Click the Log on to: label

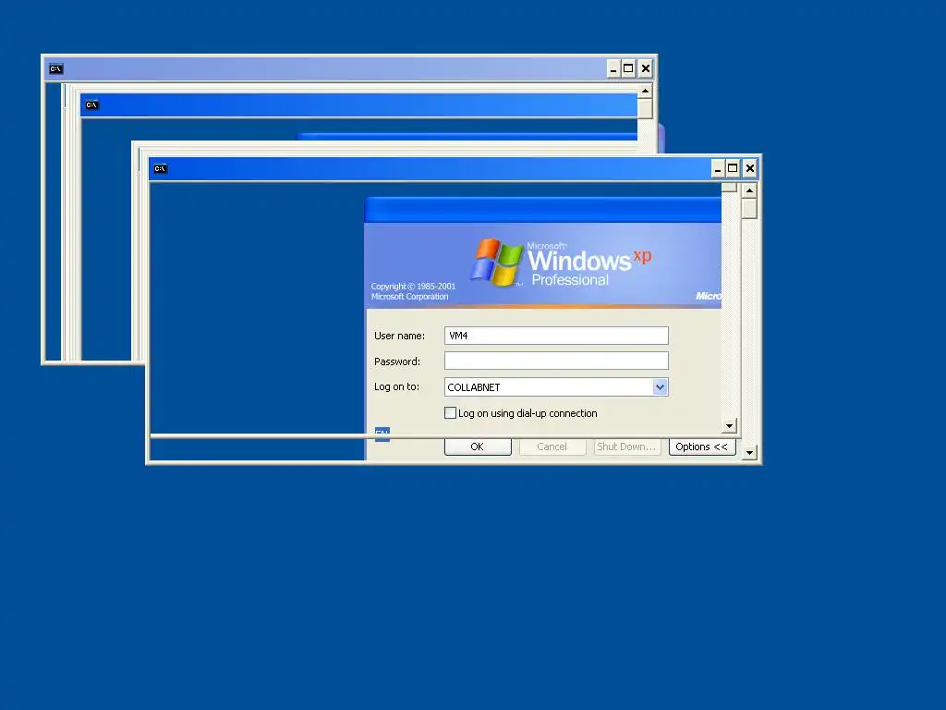tap(396, 387)
